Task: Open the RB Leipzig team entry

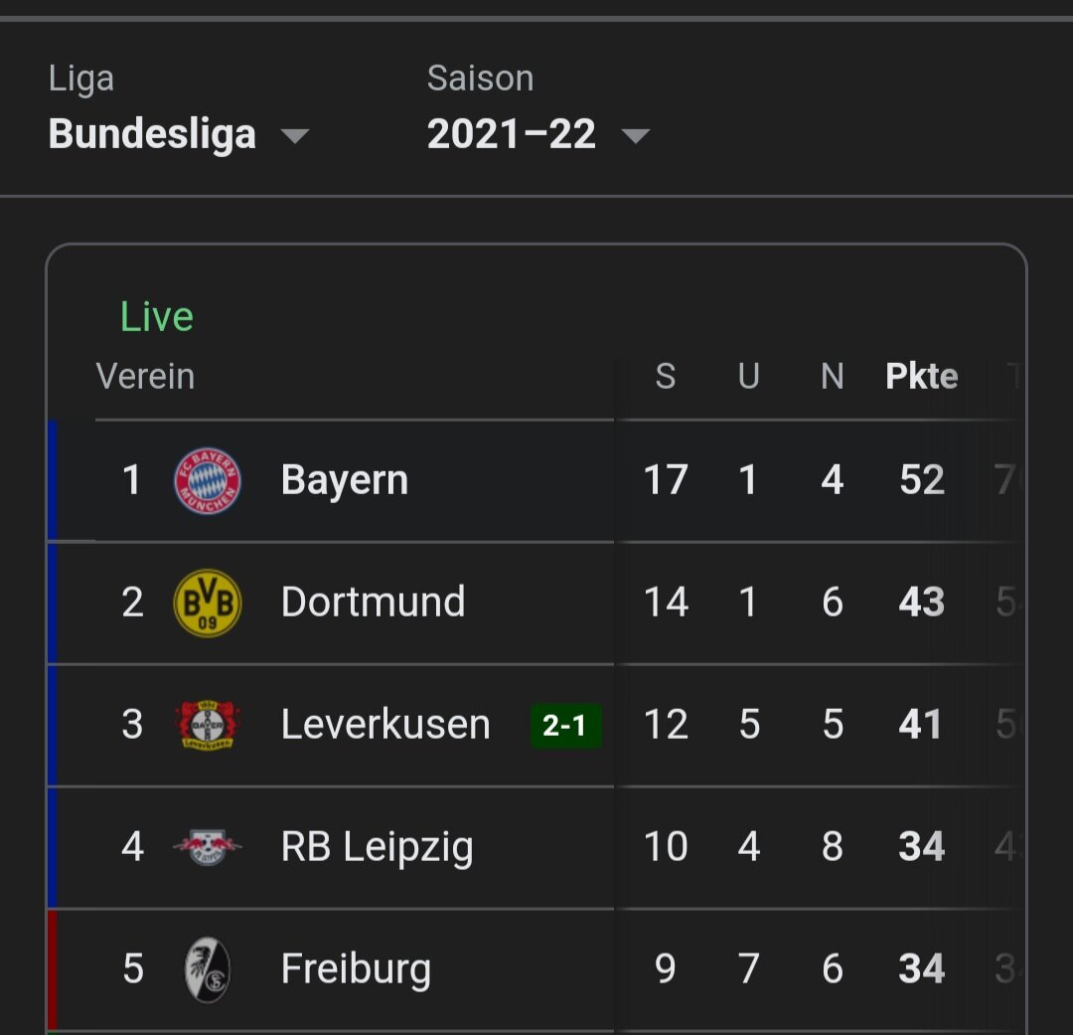Action: point(378,847)
